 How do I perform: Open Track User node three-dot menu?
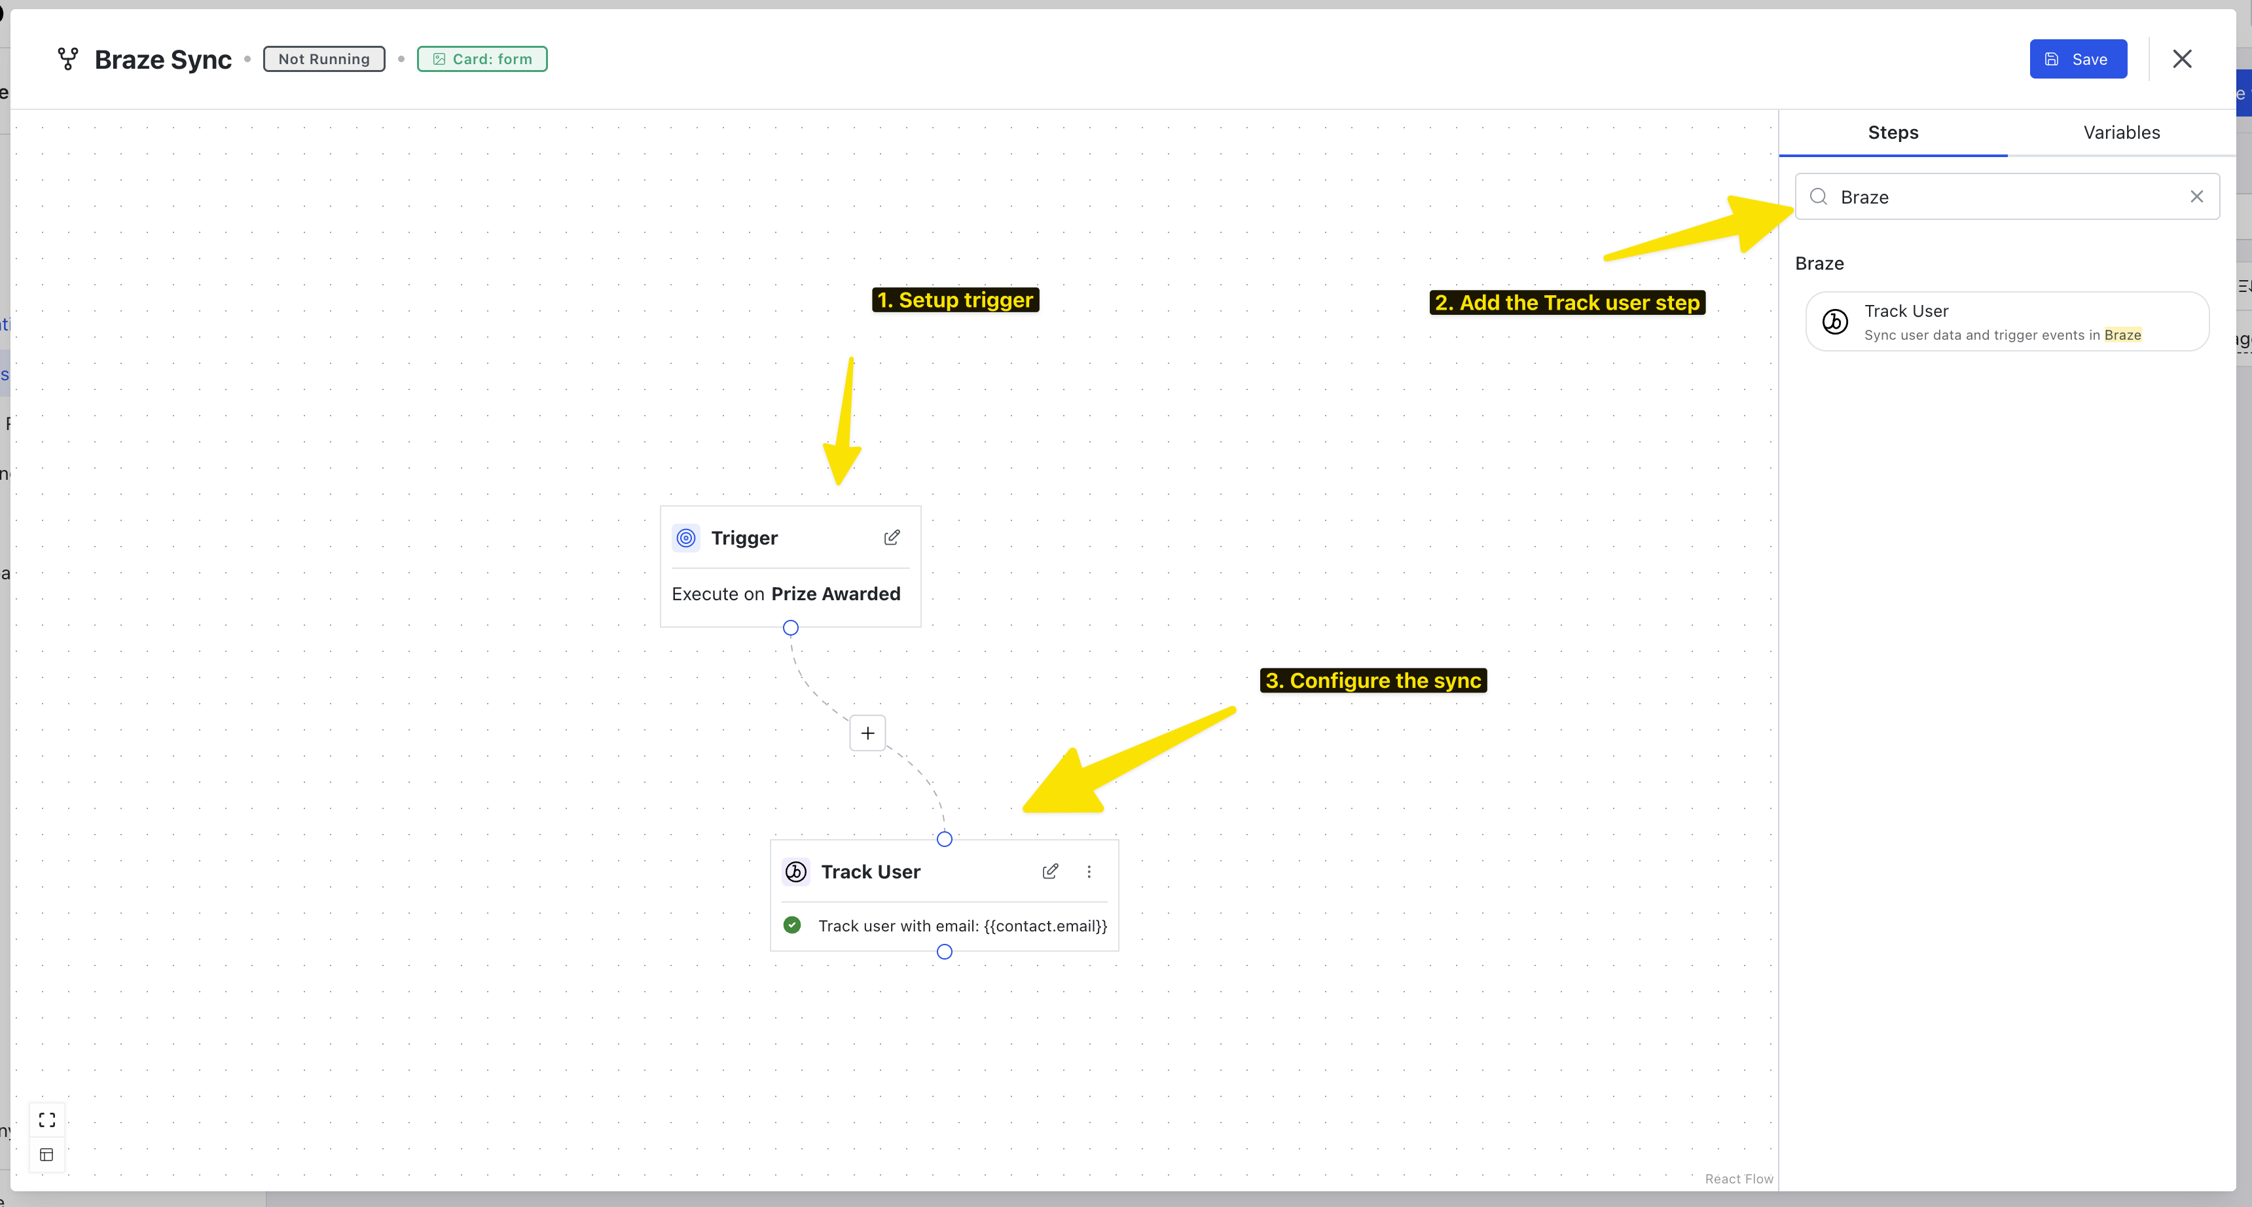click(x=1089, y=871)
